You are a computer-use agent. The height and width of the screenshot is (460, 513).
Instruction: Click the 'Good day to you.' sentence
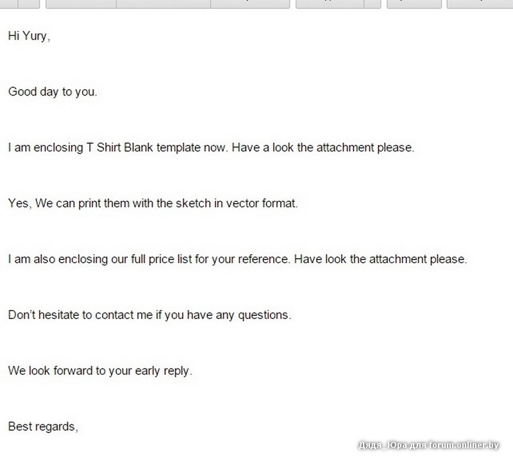coord(53,92)
